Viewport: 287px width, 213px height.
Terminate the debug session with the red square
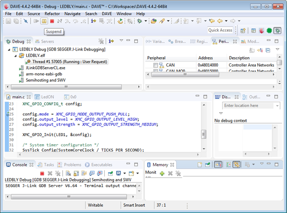click(52, 21)
